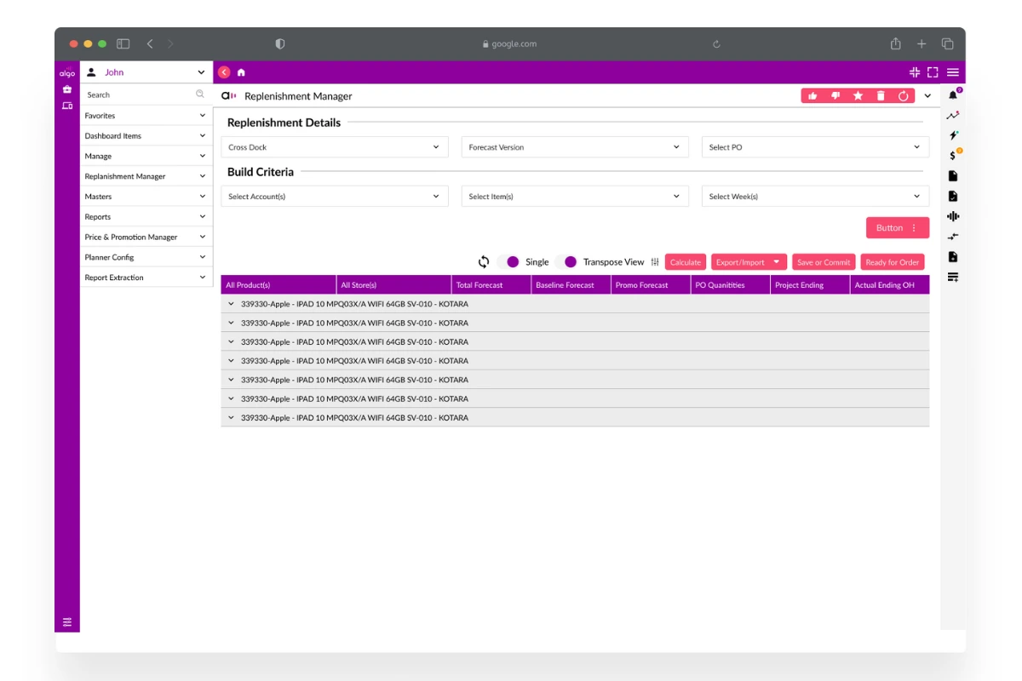The image size is (1022, 681).
Task: Expand the Price & Promotion Manager menu
Action: tap(146, 237)
